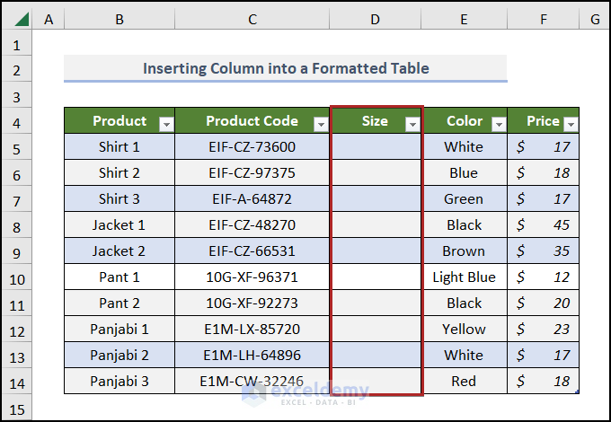The width and height of the screenshot is (611, 422).
Task: Select row 4 header
Action: pyautogui.click(x=18, y=121)
